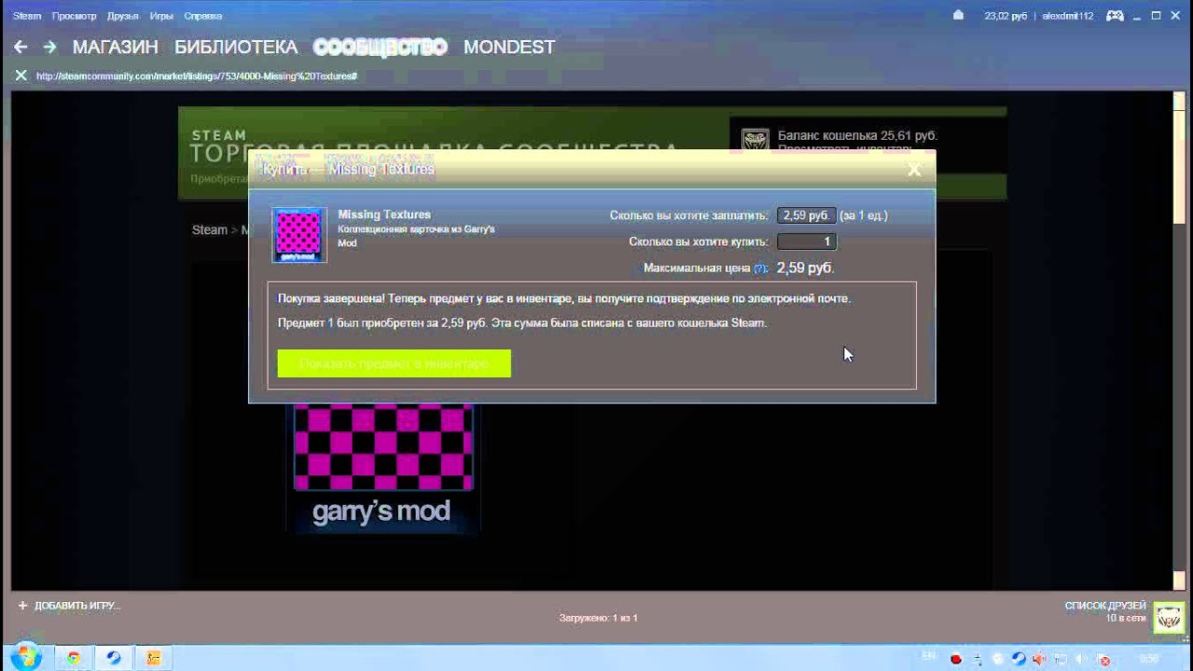
Task: Stop page loading with the X icon
Action: [x=21, y=75]
